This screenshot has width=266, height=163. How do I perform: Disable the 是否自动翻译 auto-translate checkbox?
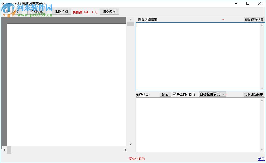pos(174,94)
